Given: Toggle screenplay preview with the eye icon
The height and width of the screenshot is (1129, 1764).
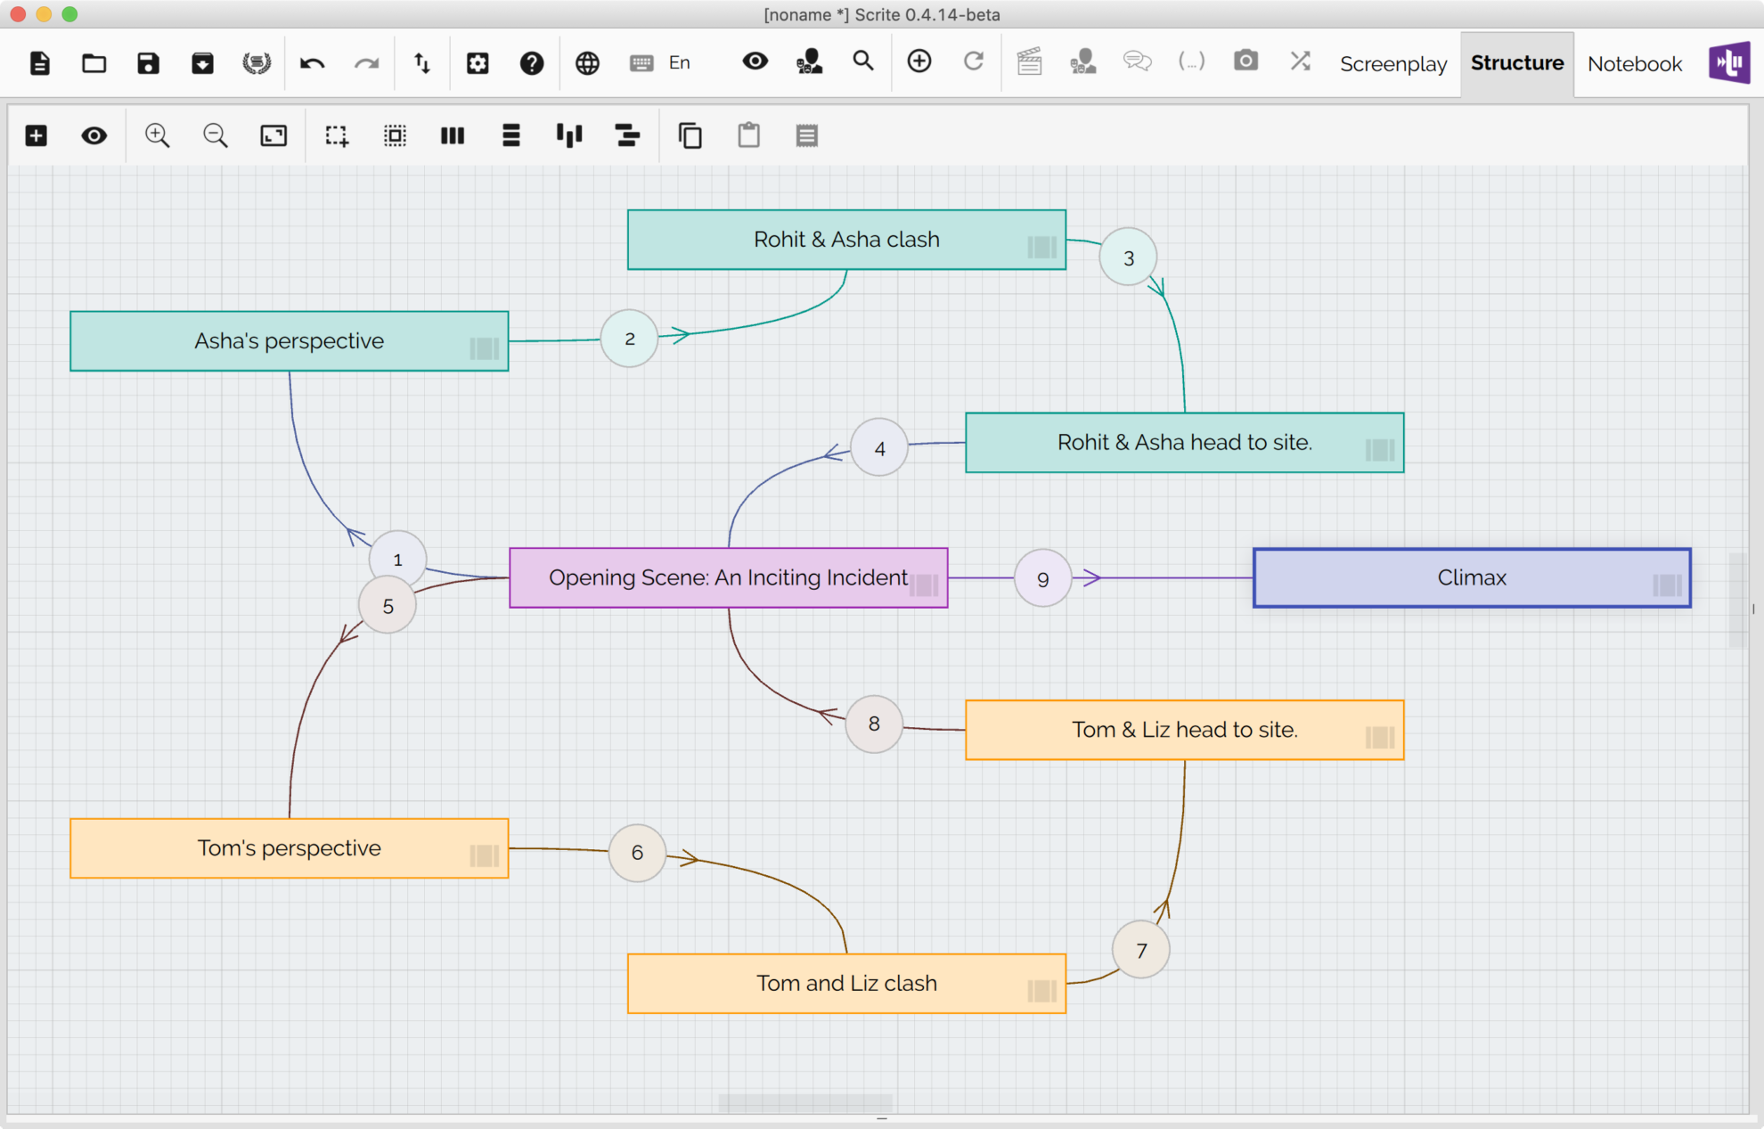Looking at the screenshot, I should [x=755, y=61].
